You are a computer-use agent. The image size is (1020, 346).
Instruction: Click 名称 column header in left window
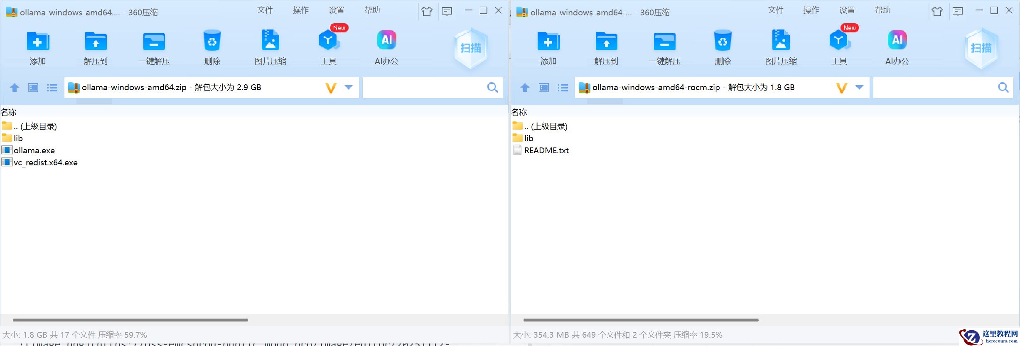8,112
